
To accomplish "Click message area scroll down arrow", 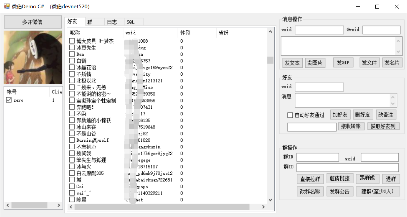I will pyautogui.click(x=398, y=52).
